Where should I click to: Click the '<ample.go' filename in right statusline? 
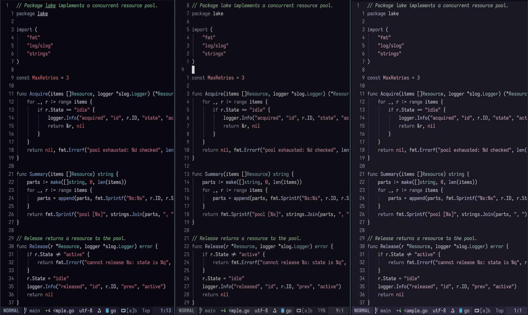click(416, 311)
